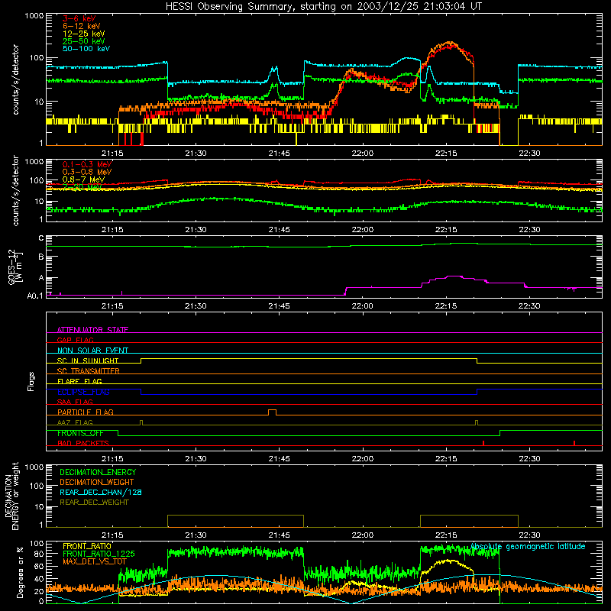Image resolution: width=611 pixels, height=611 pixels.
Task: Click the 21:30 tick label under GOES panel
Action: tap(196, 306)
